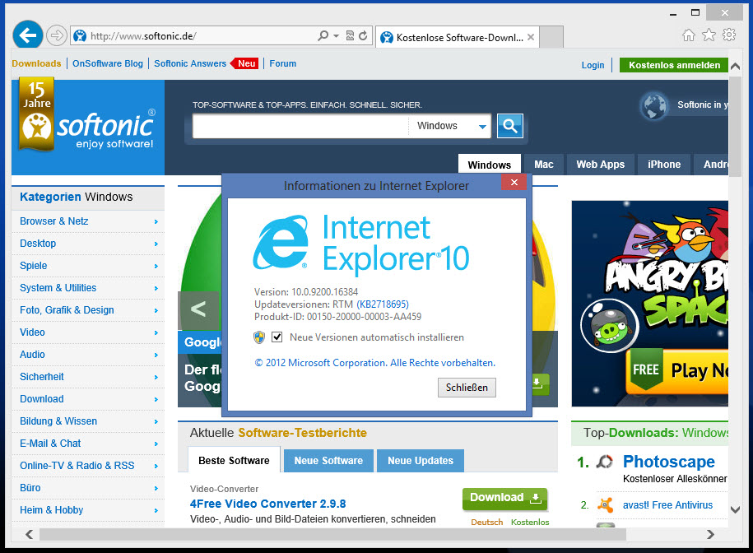Close the dialog via the Schließen button
The height and width of the screenshot is (553, 753).
point(467,388)
